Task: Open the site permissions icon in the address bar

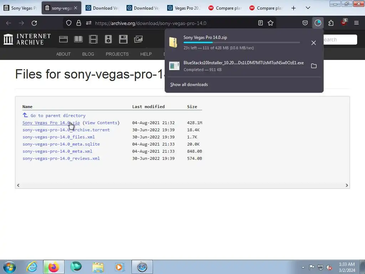Action: pyautogui.click(x=89, y=23)
